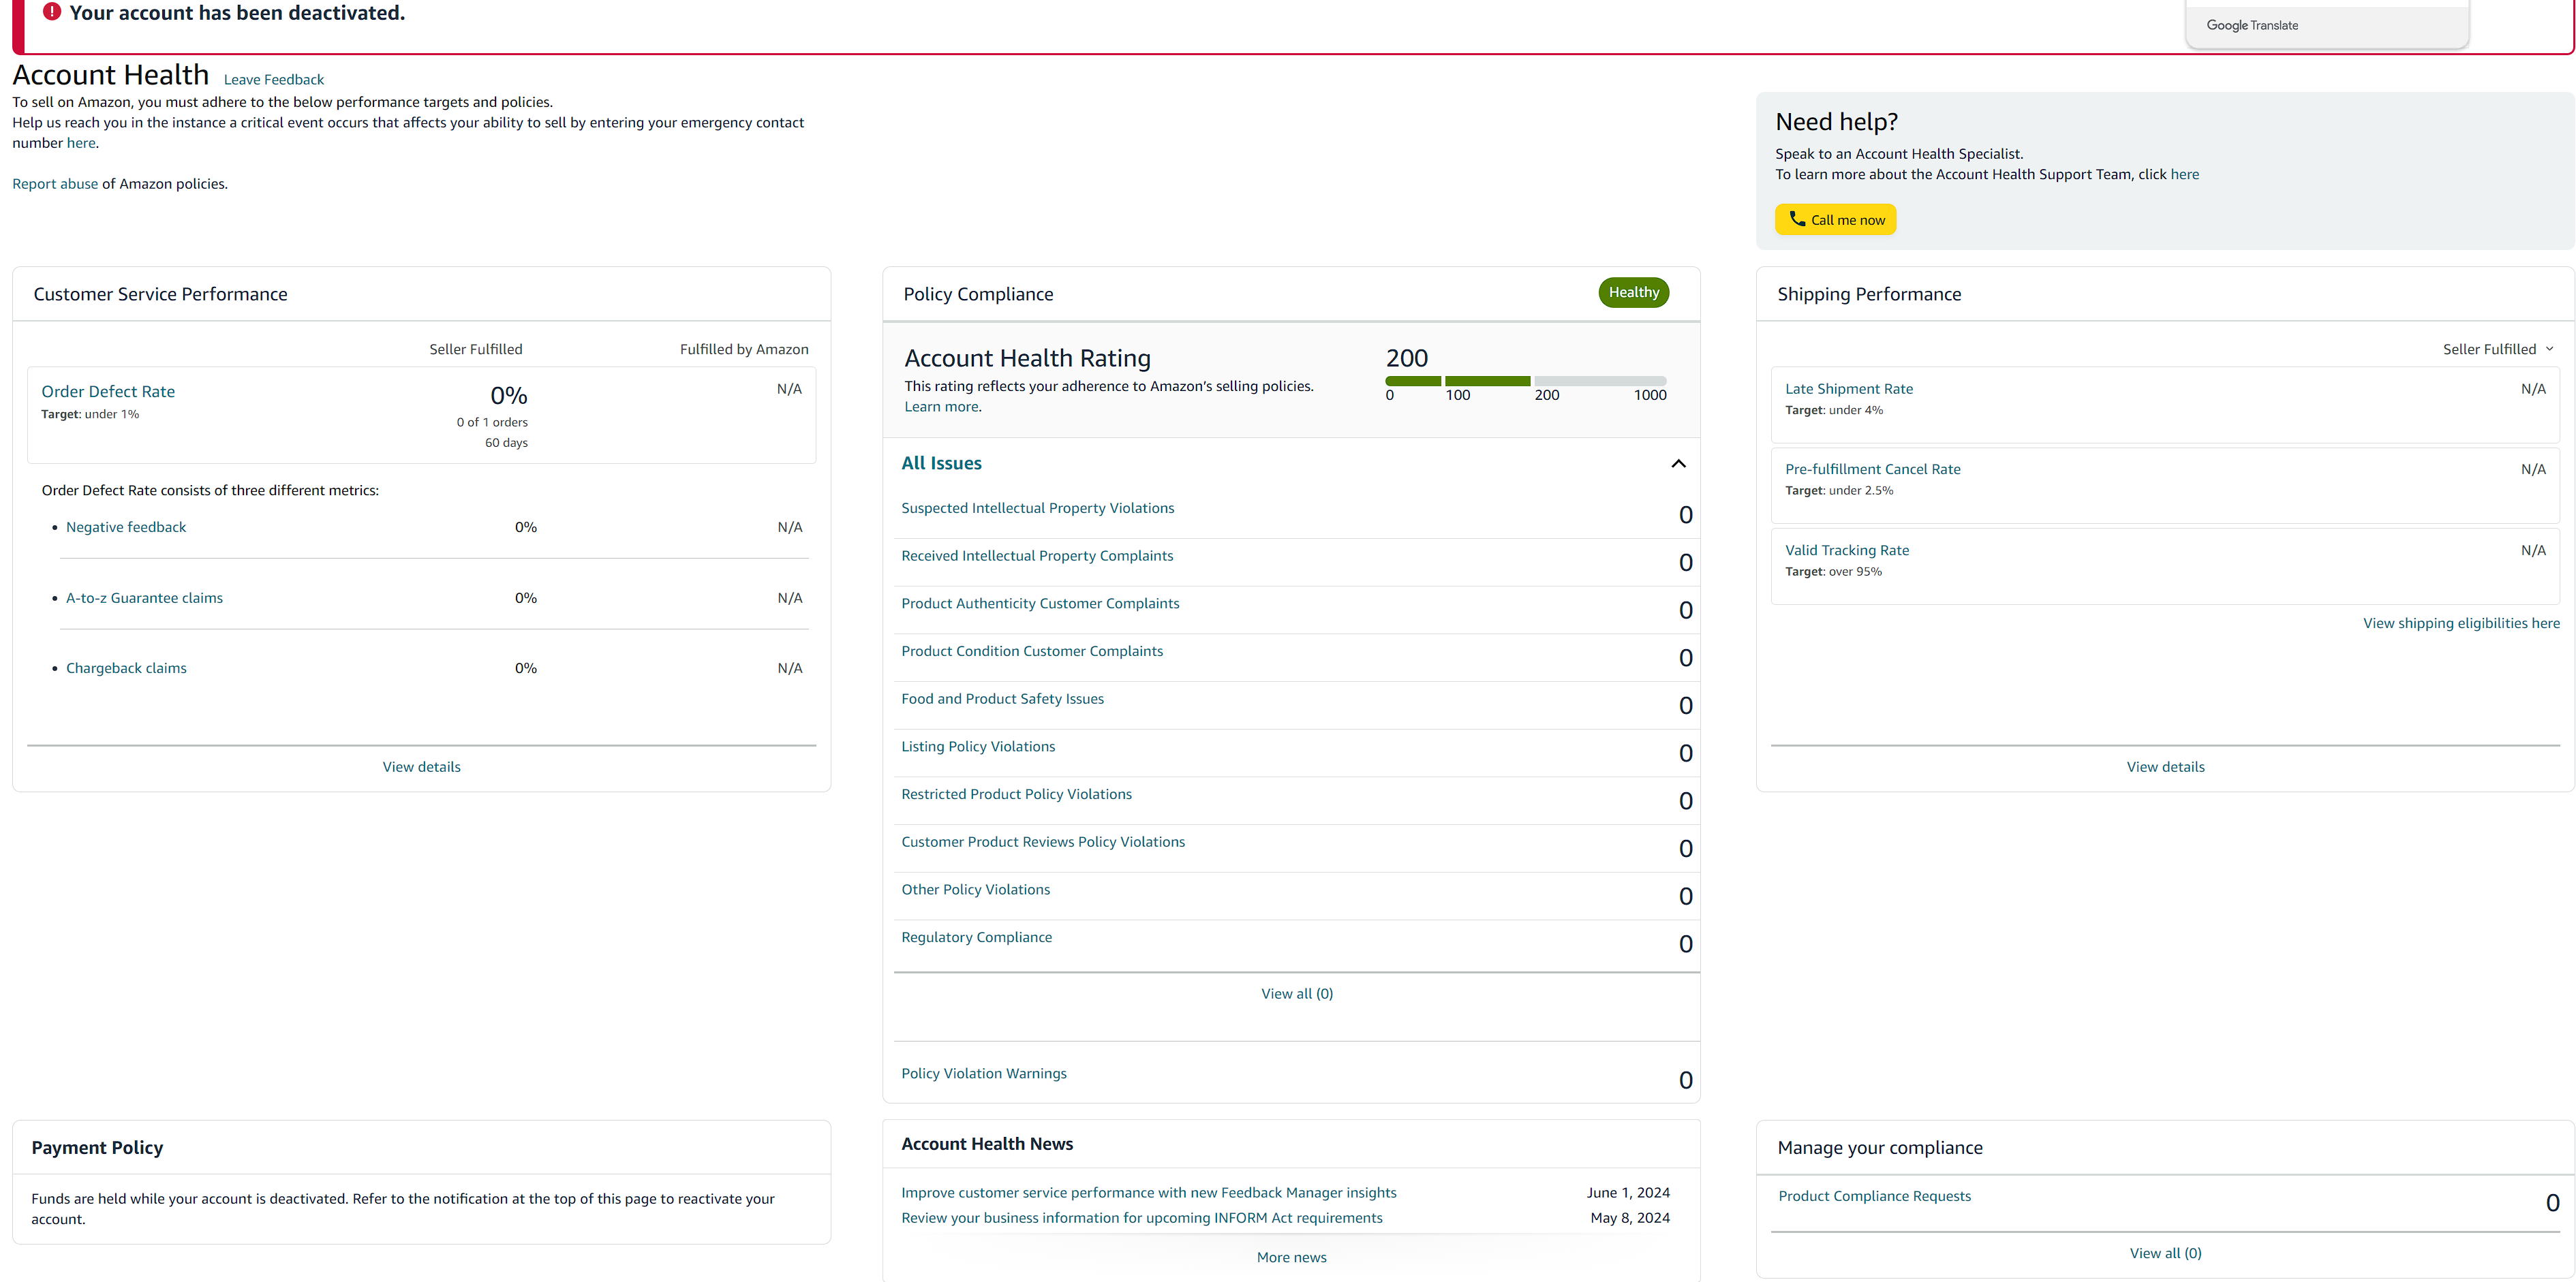Click the 200 rating score value
2576x1282 pixels.
pyautogui.click(x=1406, y=358)
